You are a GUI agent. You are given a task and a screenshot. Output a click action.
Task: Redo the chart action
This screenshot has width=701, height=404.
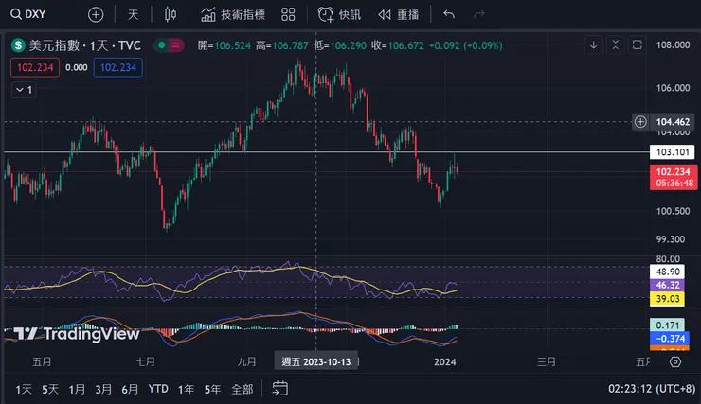478,15
